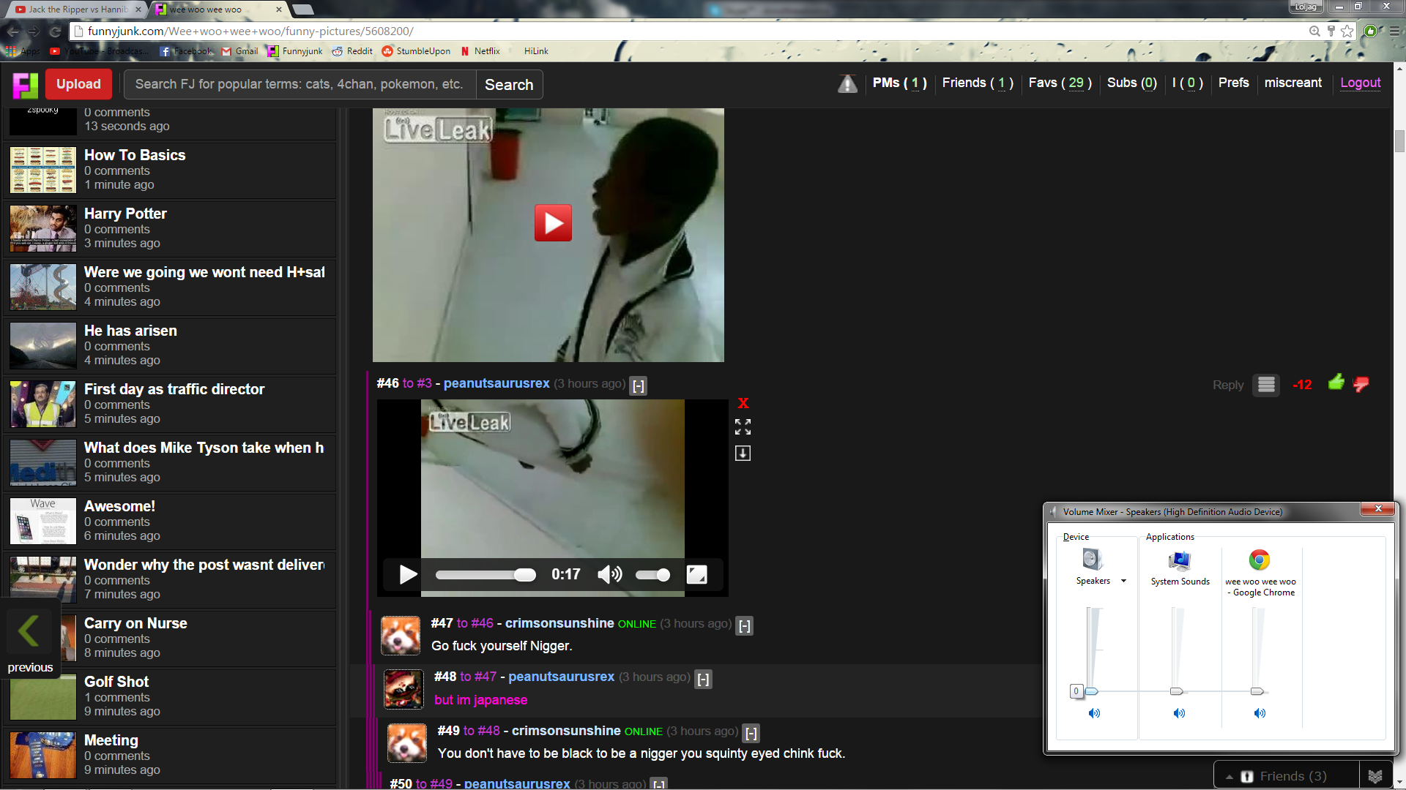
Task: Click the thumbs down icon on comment #46
Action: tap(1361, 384)
